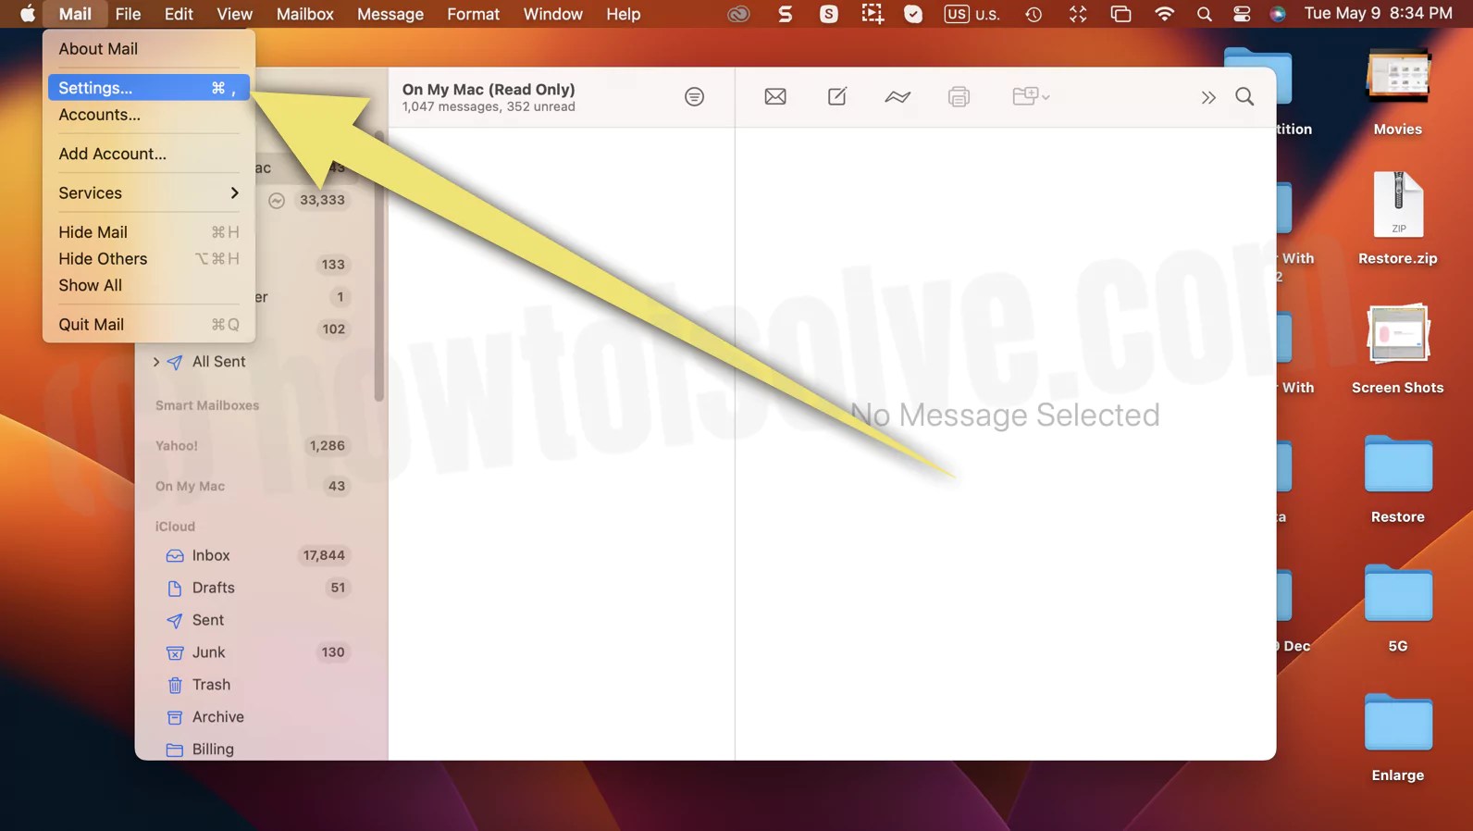Image resolution: width=1473 pixels, height=831 pixels.
Task: Choose Hide Mail menu item
Action: click(148, 232)
